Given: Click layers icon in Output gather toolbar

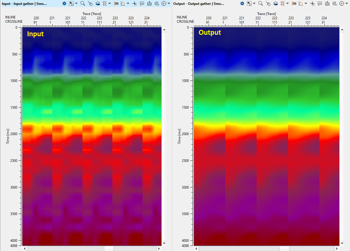Looking at the screenshot, I should (x=275, y=3).
